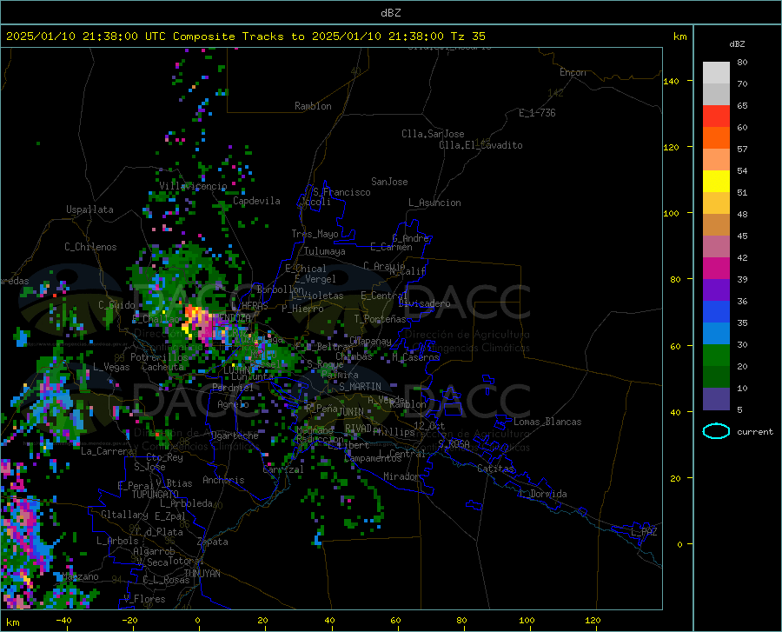Viewport: 782px width, 632px height.
Task: Select the 'Tres_Mayo' map label
Action: click(315, 234)
